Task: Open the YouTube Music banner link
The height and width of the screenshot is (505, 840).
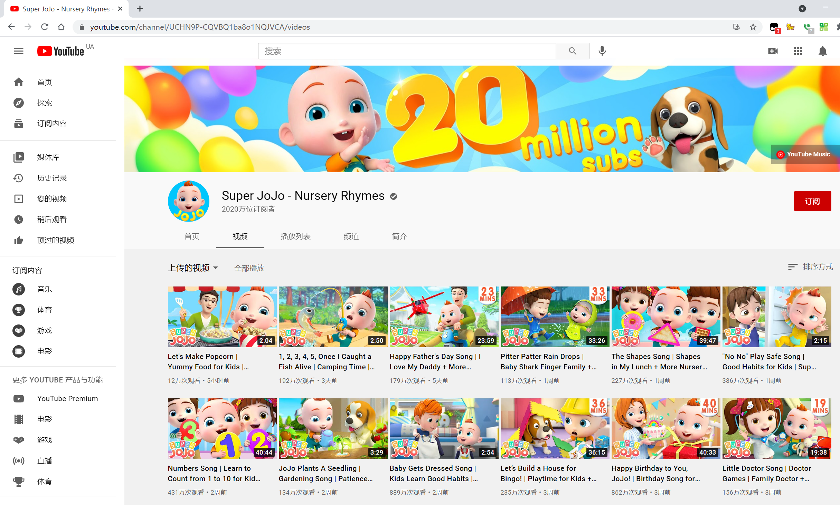Action: 803,154
